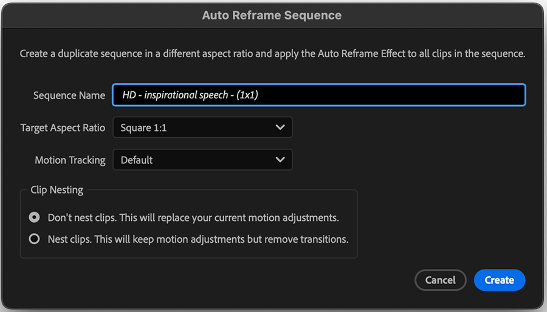Image resolution: width=547 pixels, height=312 pixels.
Task: Click the 'Nest clips. This will keep motion' label
Action: pyautogui.click(x=198, y=239)
